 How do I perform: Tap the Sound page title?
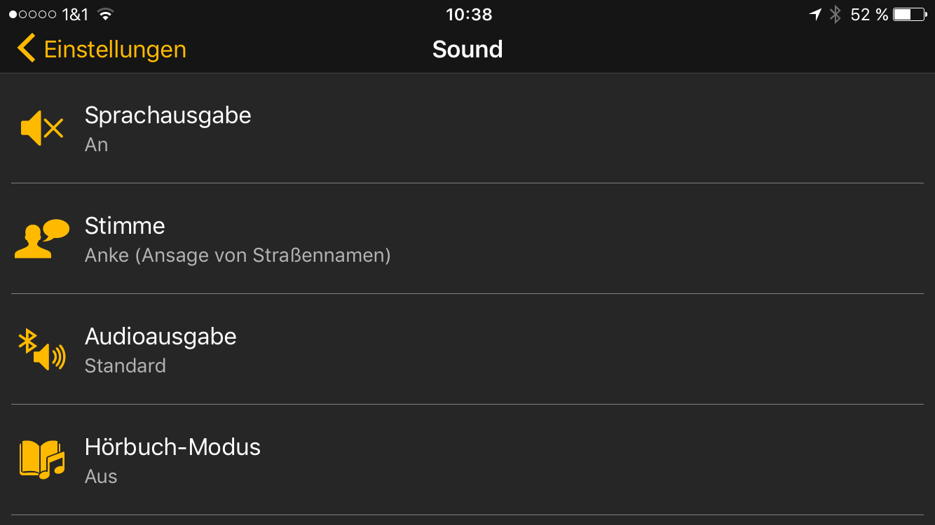(x=467, y=49)
